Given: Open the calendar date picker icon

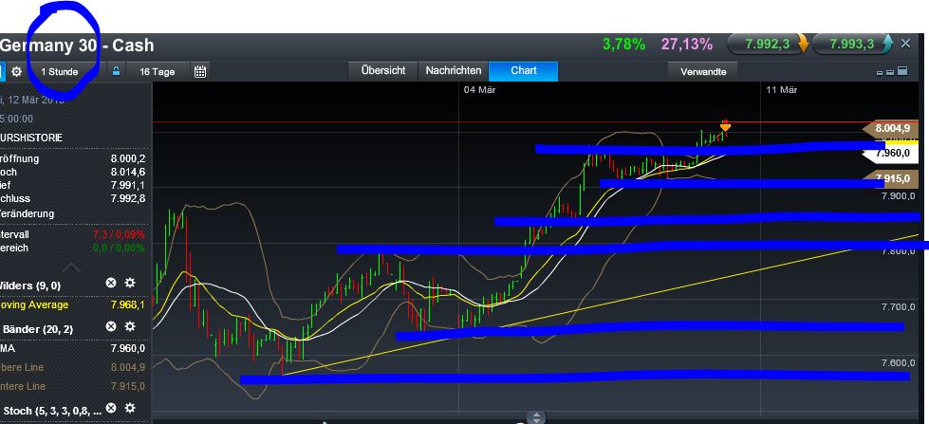Looking at the screenshot, I should pos(200,72).
